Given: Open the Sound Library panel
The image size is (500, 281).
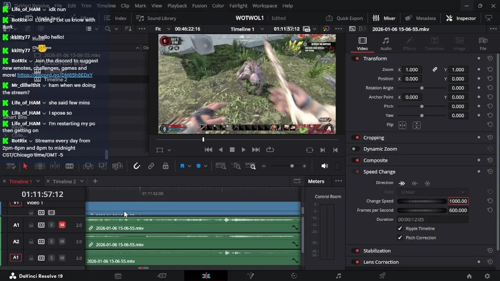Looking at the screenshot, I should click(x=156, y=18).
